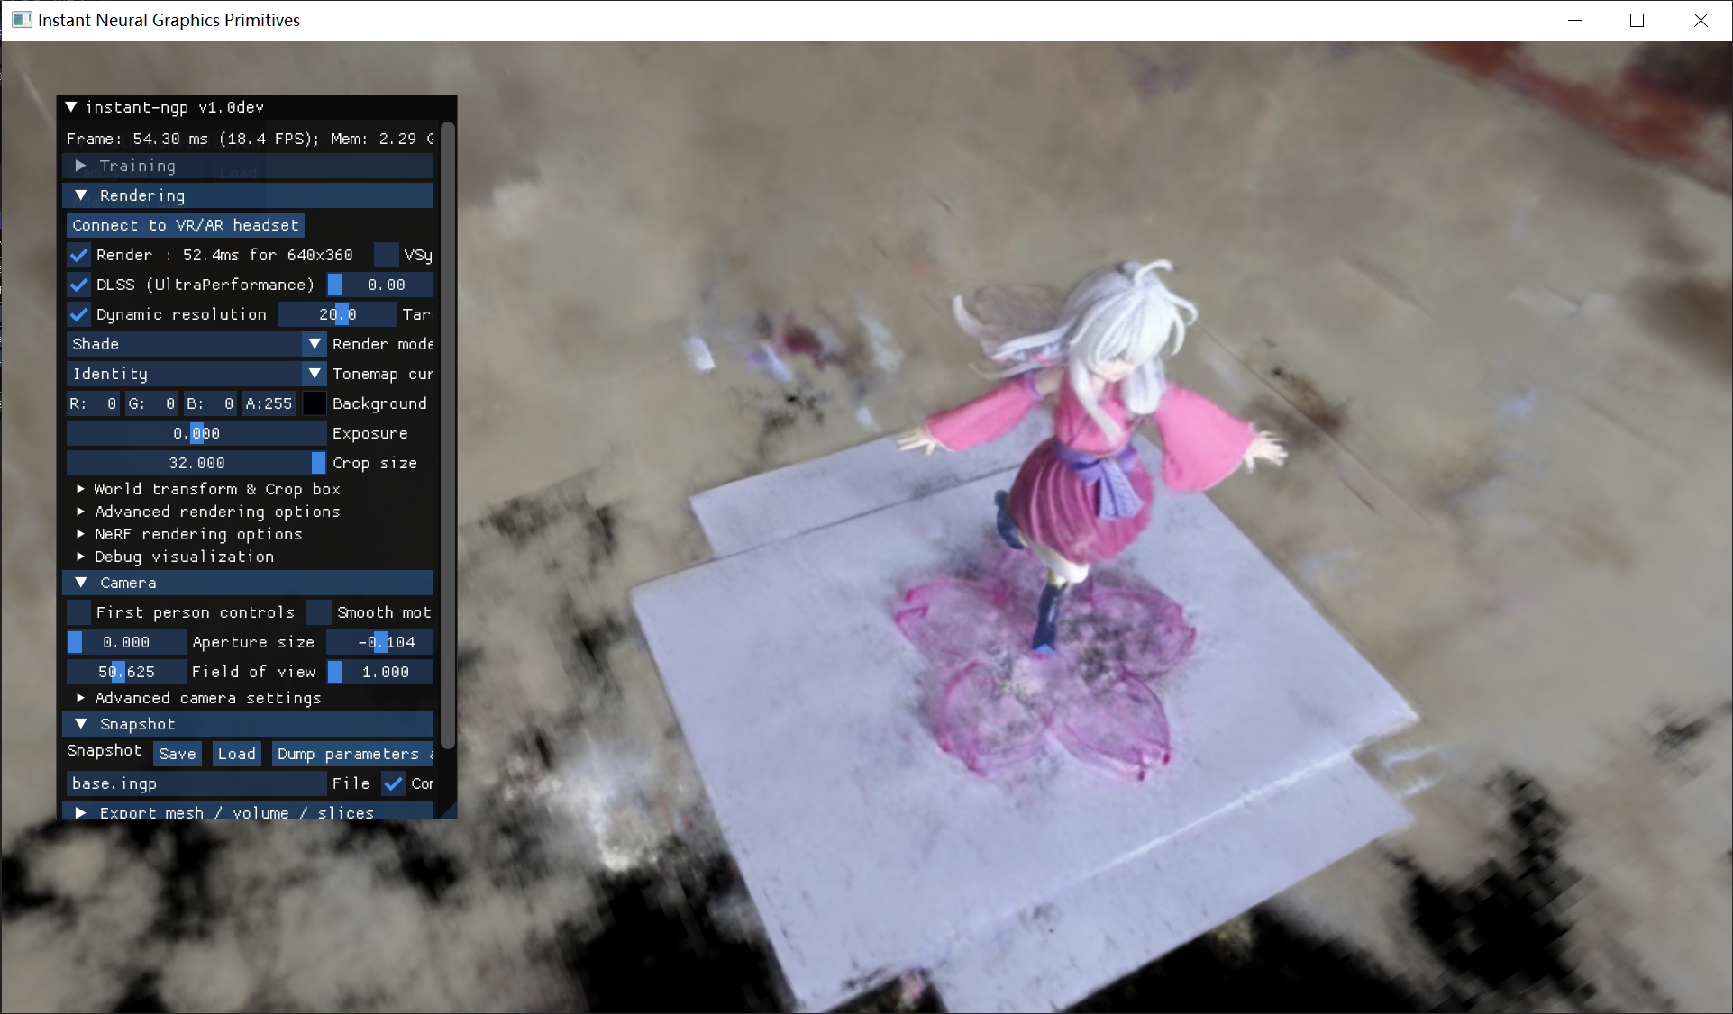Collapse the instant-ngp v1.0dev window triangle
The height and width of the screenshot is (1014, 1733).
71,107
